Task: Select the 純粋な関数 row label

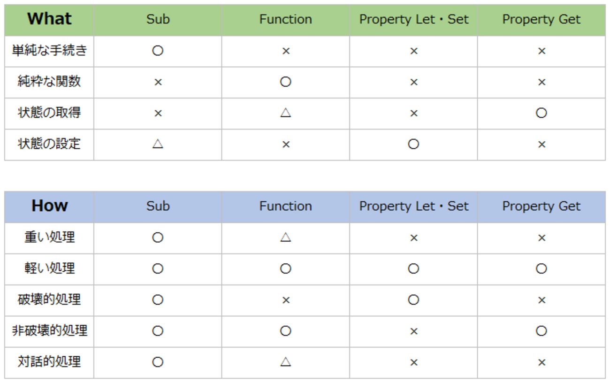Action: coord(49,82)
